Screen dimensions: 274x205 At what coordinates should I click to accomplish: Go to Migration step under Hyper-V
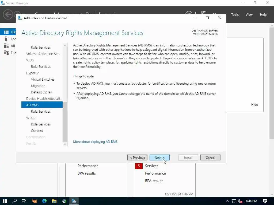pos(38,86)
